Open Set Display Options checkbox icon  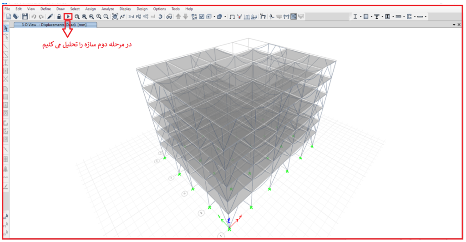pyautogui.click(x=202, y=17)
